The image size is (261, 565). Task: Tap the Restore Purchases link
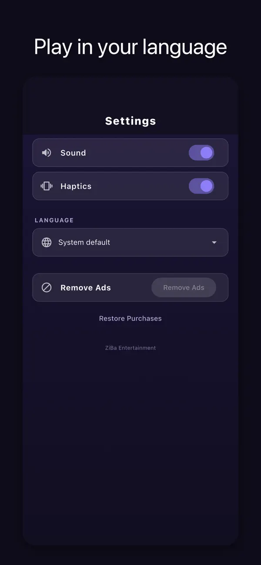130,319
